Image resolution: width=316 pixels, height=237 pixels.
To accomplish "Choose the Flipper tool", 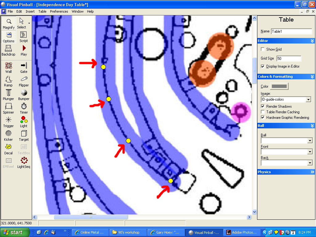I will [24, 81].
